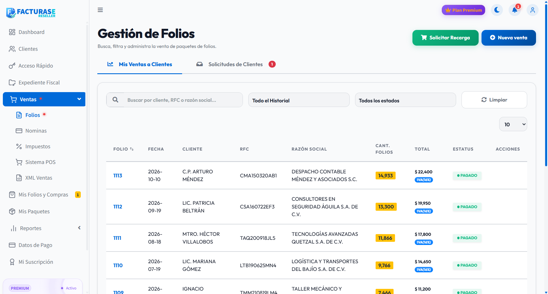This screenshot has width=548, height=294.
Task: Go to Clientes in the sidebar
Action: point(44,49)
